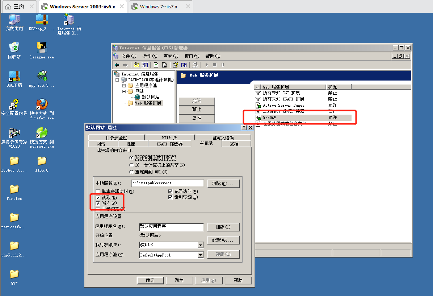Select the 重定向到 URL radio button

pos(131,172)
